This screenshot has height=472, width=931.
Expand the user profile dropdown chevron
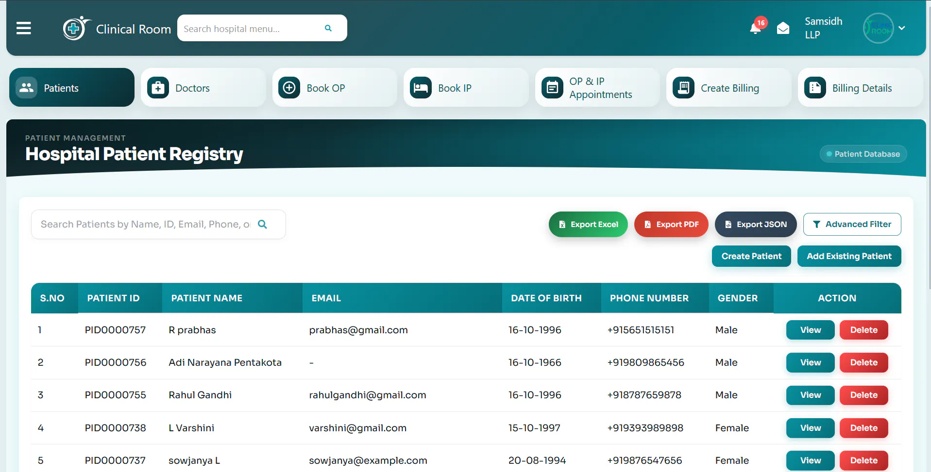[x=902, y=28]
